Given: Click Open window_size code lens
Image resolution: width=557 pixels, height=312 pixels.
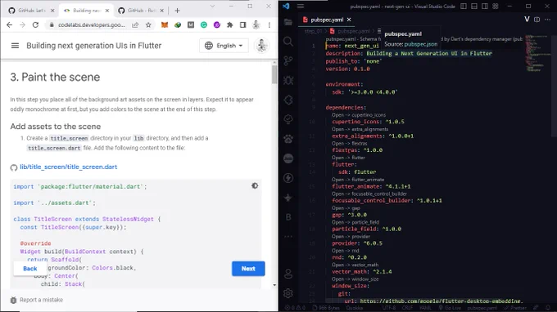Looking at the screenshot, I should [x=355, y=279].
